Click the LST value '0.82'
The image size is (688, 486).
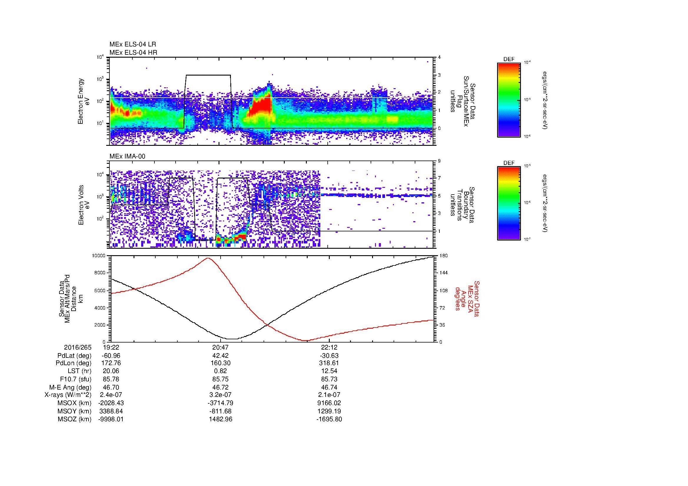221,371
